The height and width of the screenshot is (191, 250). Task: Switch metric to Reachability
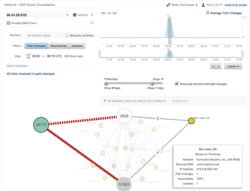(x=58, y=46)
